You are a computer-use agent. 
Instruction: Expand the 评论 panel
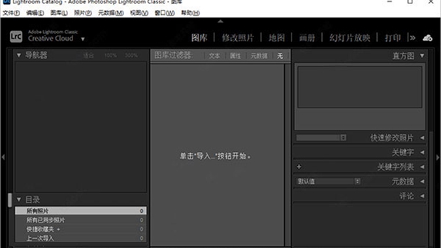422,196
